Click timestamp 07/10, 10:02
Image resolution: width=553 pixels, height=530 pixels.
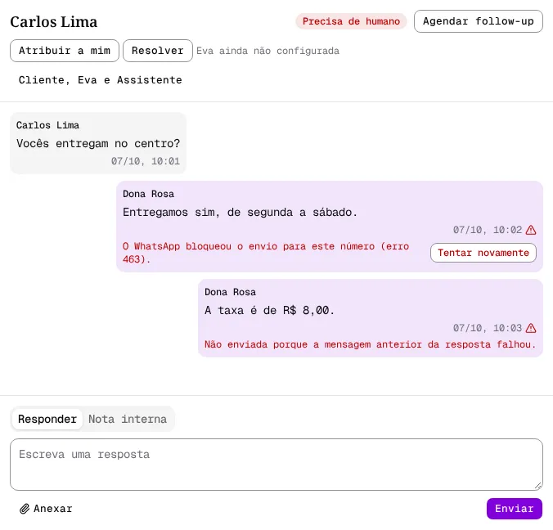[488, 230]
